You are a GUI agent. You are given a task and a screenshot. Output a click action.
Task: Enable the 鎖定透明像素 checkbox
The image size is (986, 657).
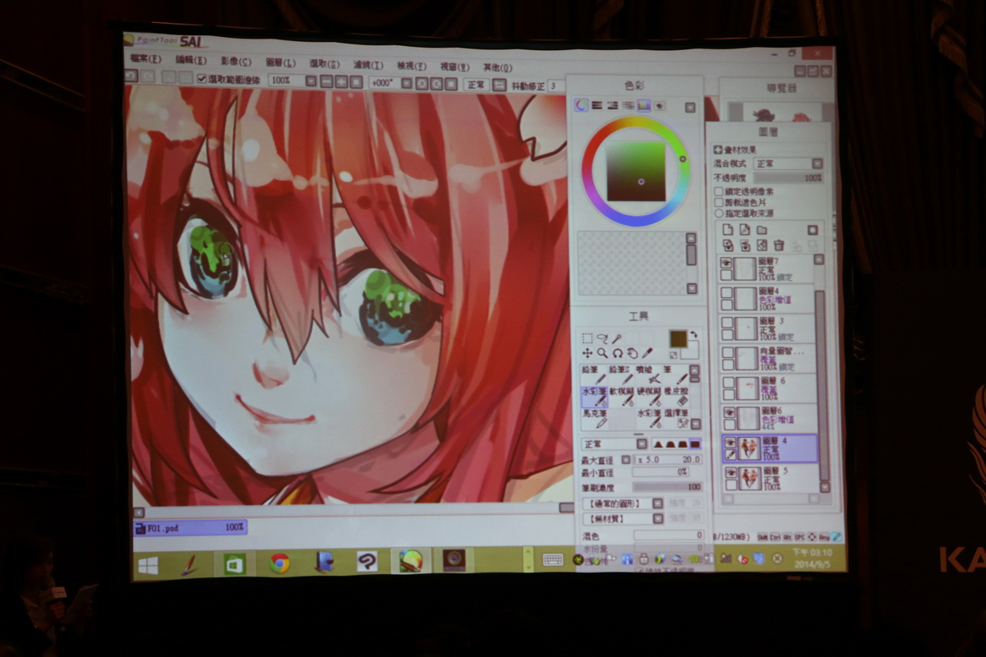[719, 191]
